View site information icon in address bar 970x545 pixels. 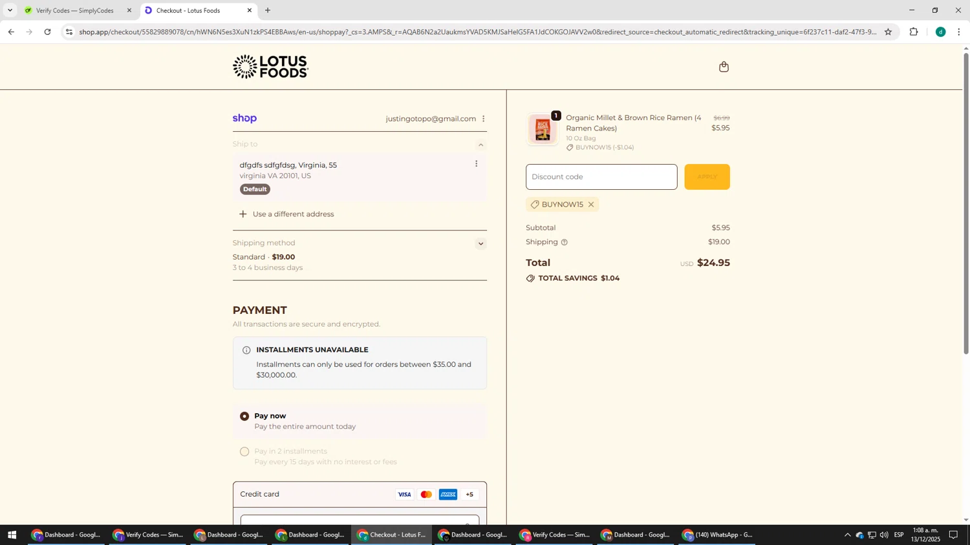coord(69,32)
